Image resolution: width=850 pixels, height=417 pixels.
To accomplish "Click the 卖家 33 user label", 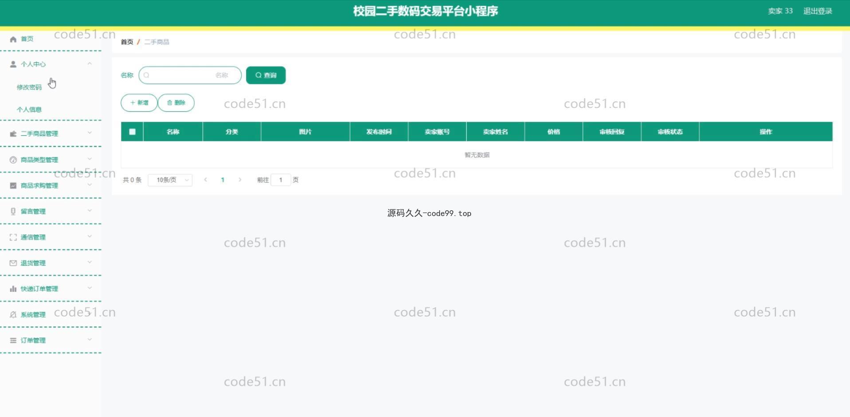I will (780, 11).
